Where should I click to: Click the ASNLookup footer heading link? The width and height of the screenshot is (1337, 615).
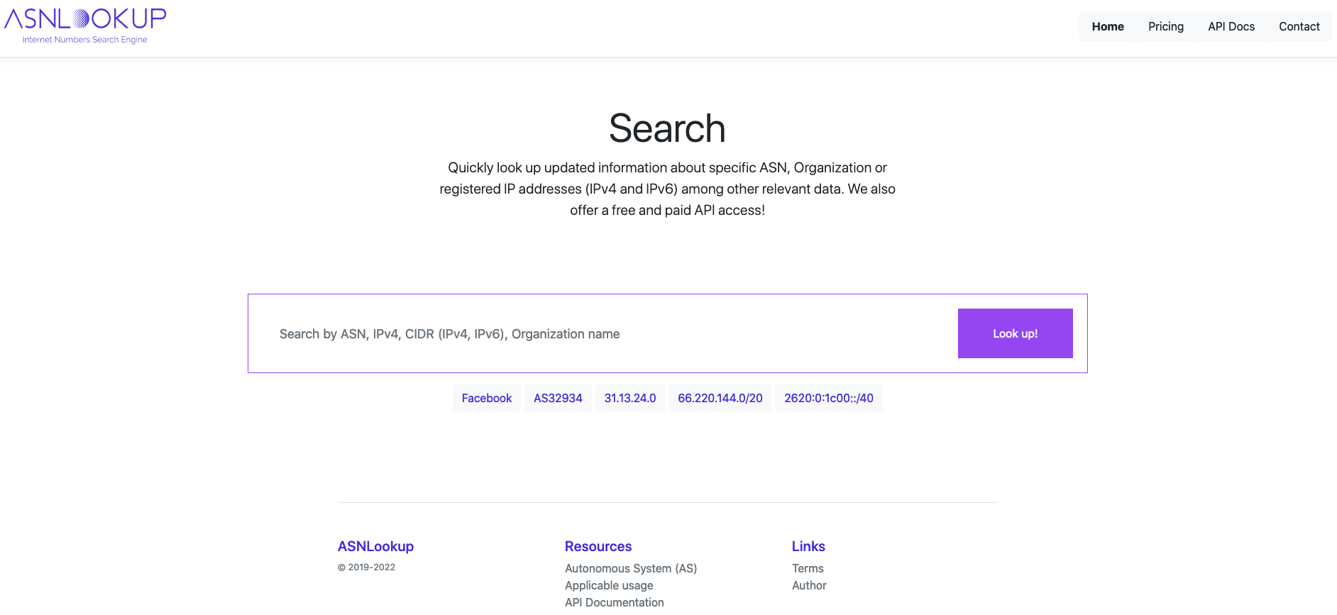[375, 546]
